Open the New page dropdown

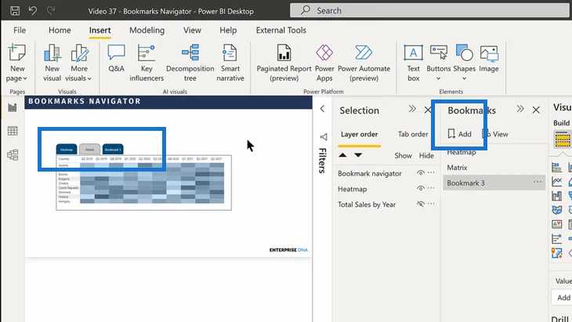coord(16,63)
